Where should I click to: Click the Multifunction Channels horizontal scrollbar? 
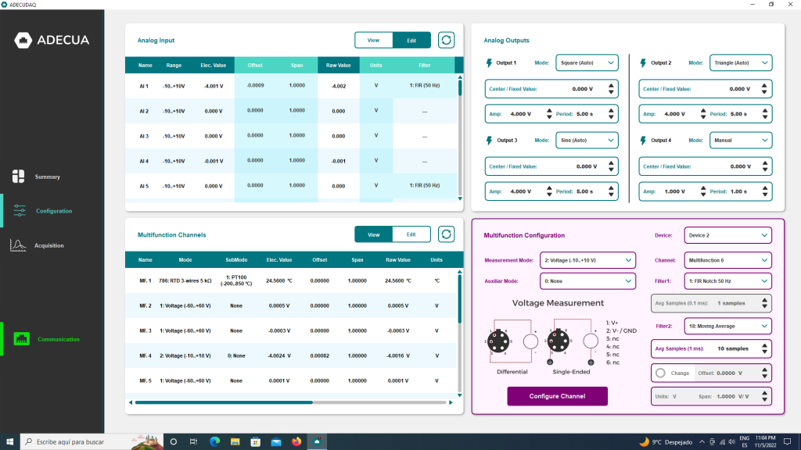pyautogui.click(x=224, y=403)
